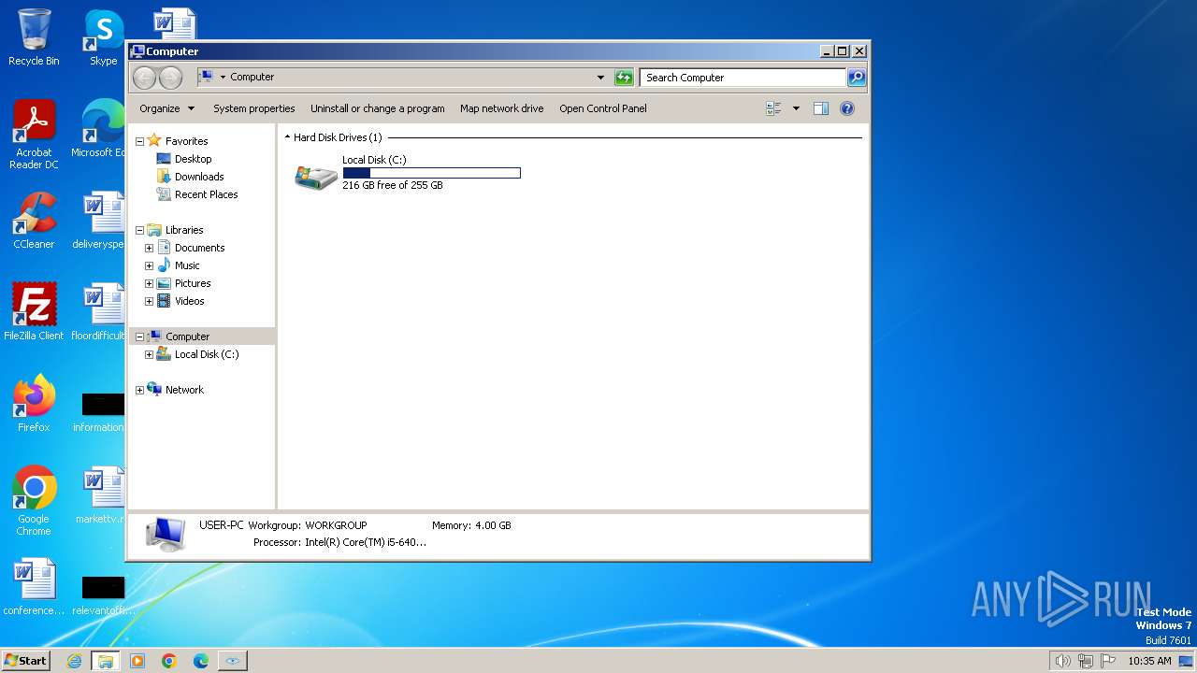Expand the Local Disk (C:) tree node
The height and width of the screenshot is (673, 1197).
149,355
